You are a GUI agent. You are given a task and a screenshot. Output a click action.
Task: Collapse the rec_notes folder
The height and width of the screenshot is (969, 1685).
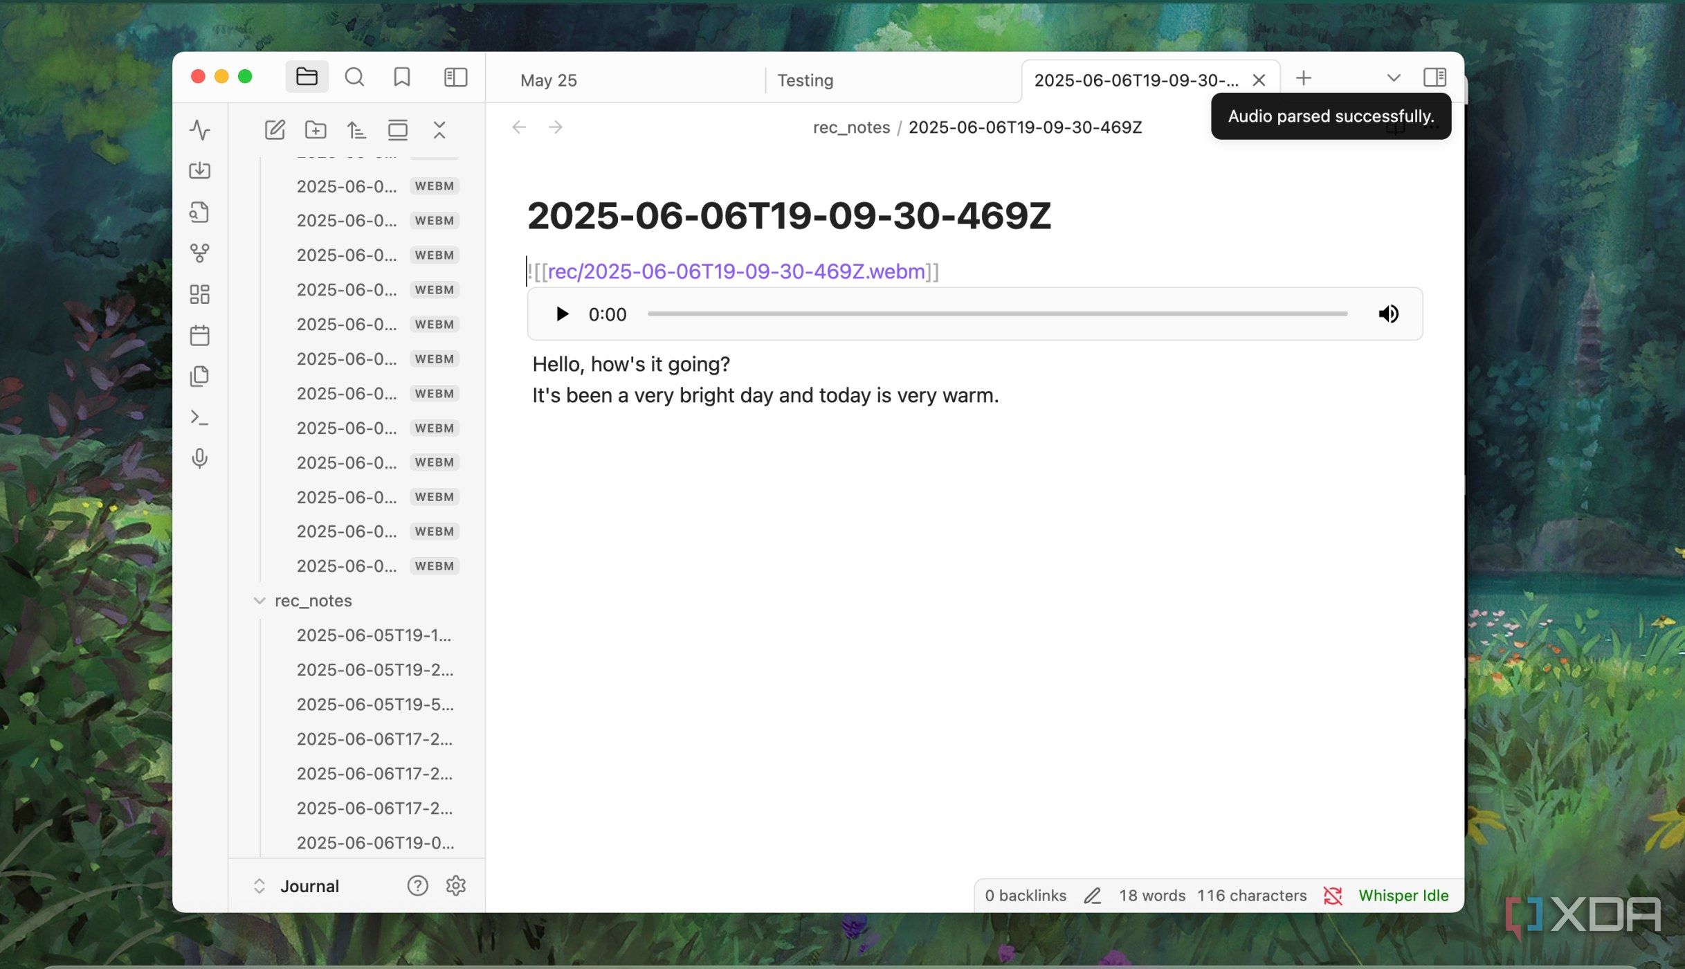pos(259,600)
